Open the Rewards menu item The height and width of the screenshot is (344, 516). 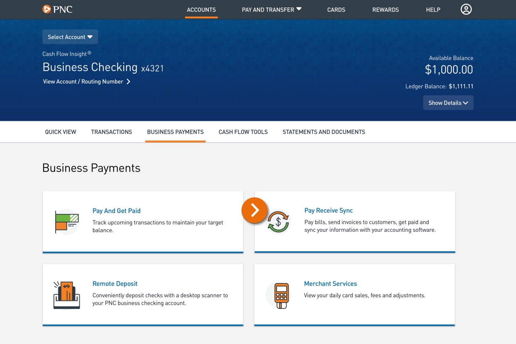[x=385, y=9]
